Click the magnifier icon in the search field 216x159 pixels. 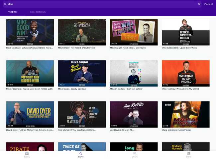point(5,4)
